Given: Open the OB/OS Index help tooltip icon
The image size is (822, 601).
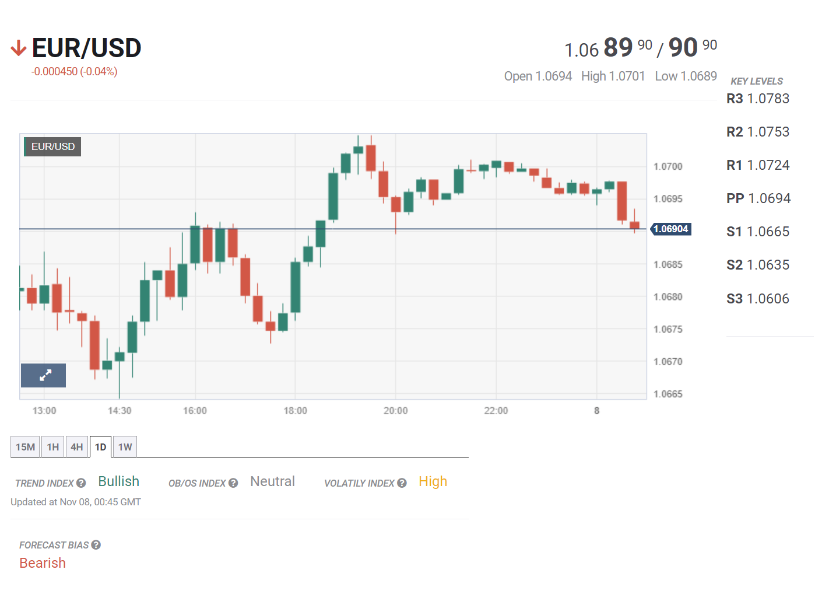Looking at the screenshot, I should point(233,483).
